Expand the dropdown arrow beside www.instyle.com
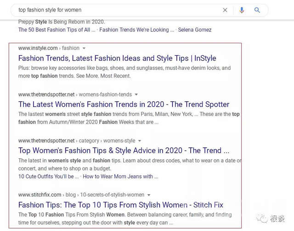 (84, 48)
